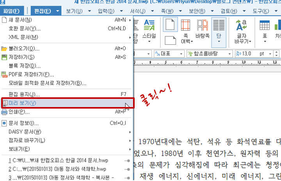Open the 도구(K) menu
This screenshot has height=181, width=281.
261,11
